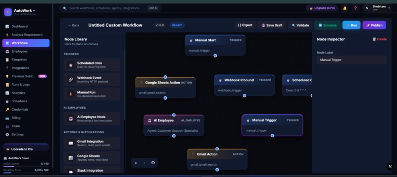Click the Webhook Inbound node icon
Screen dimensions: 397x177
(x=220, y=80)
